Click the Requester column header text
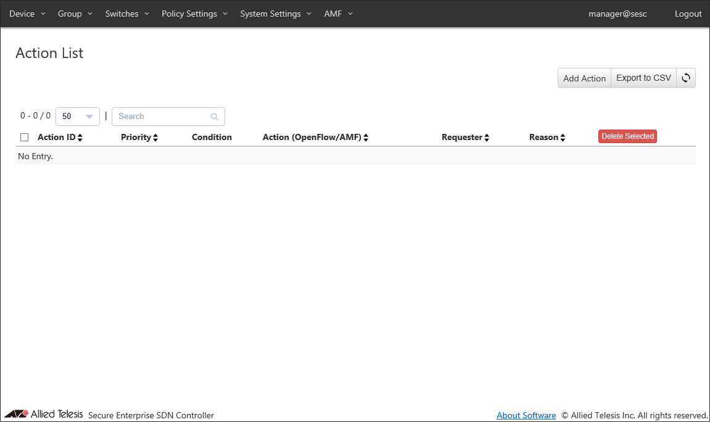 click(462, 137)
